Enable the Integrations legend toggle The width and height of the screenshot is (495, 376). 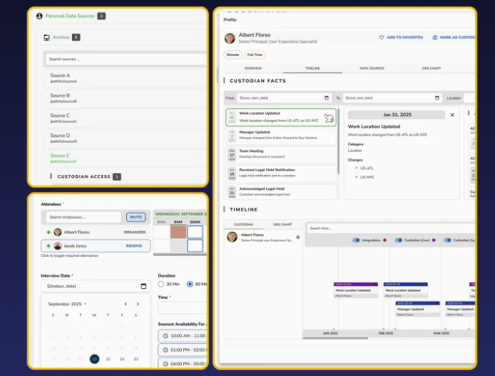tap(356, 239)
